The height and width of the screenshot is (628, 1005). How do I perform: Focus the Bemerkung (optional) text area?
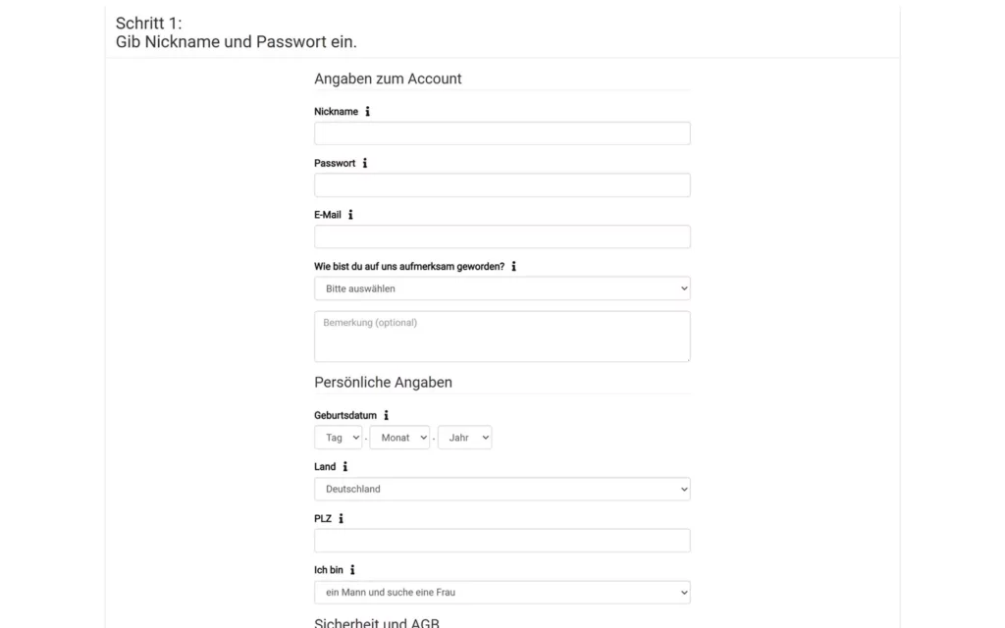click(502, 336)
